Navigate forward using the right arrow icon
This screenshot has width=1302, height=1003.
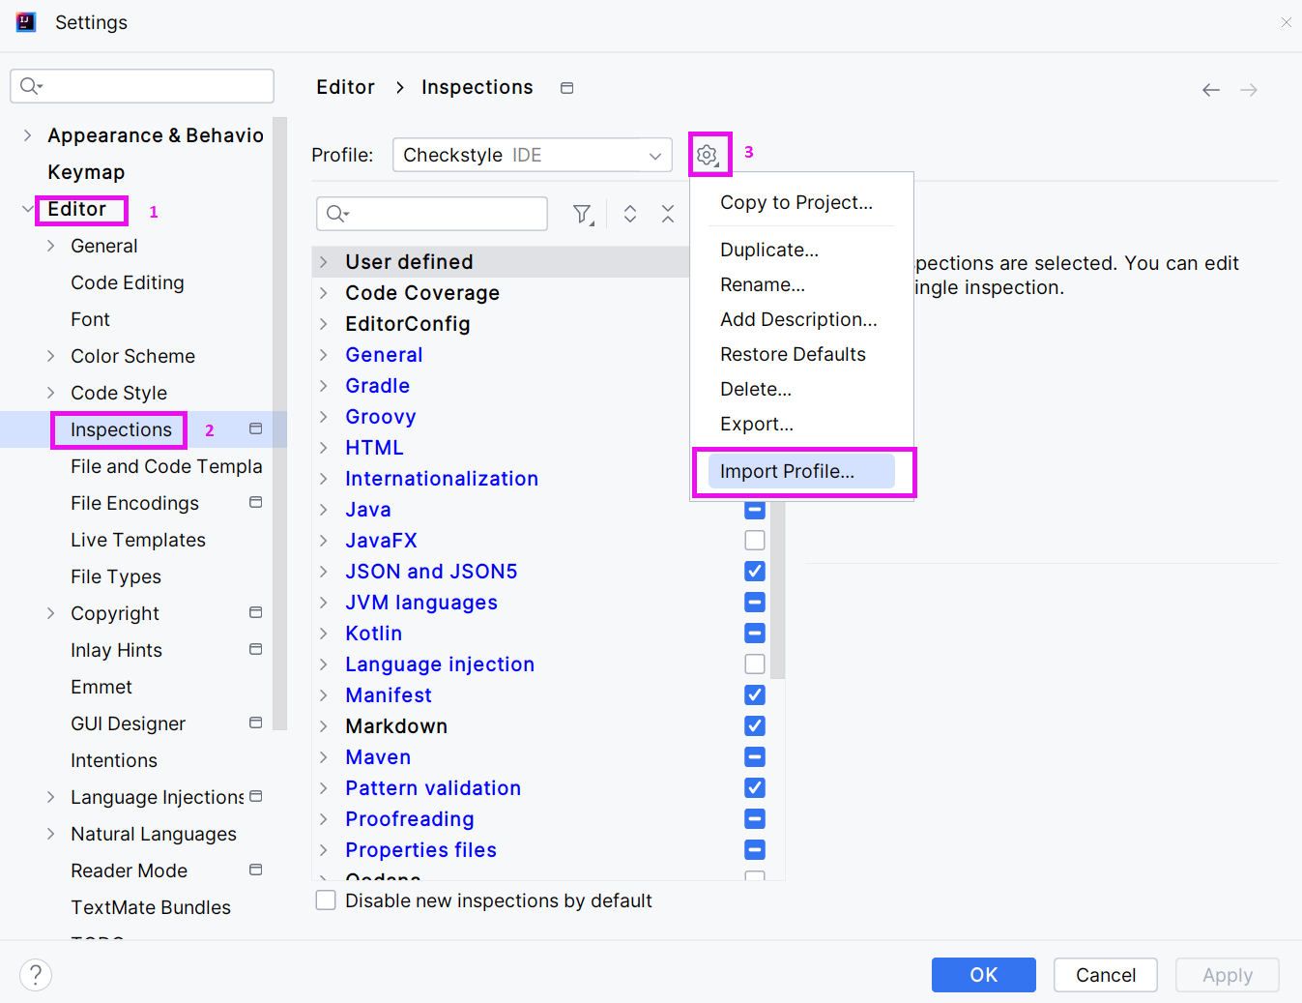pos(1248,89)
